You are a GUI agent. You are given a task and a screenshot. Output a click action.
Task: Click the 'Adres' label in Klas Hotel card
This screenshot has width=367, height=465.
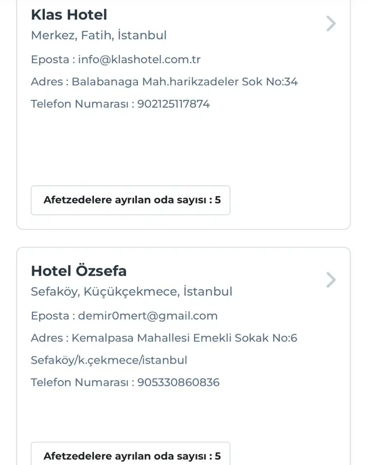pyautogui.click(x=46, y=82)
